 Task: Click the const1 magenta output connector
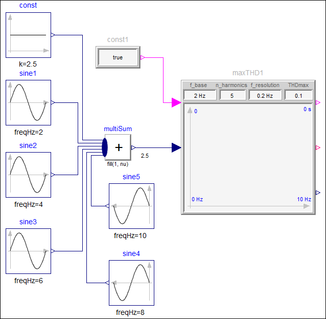tap(143, 57)
